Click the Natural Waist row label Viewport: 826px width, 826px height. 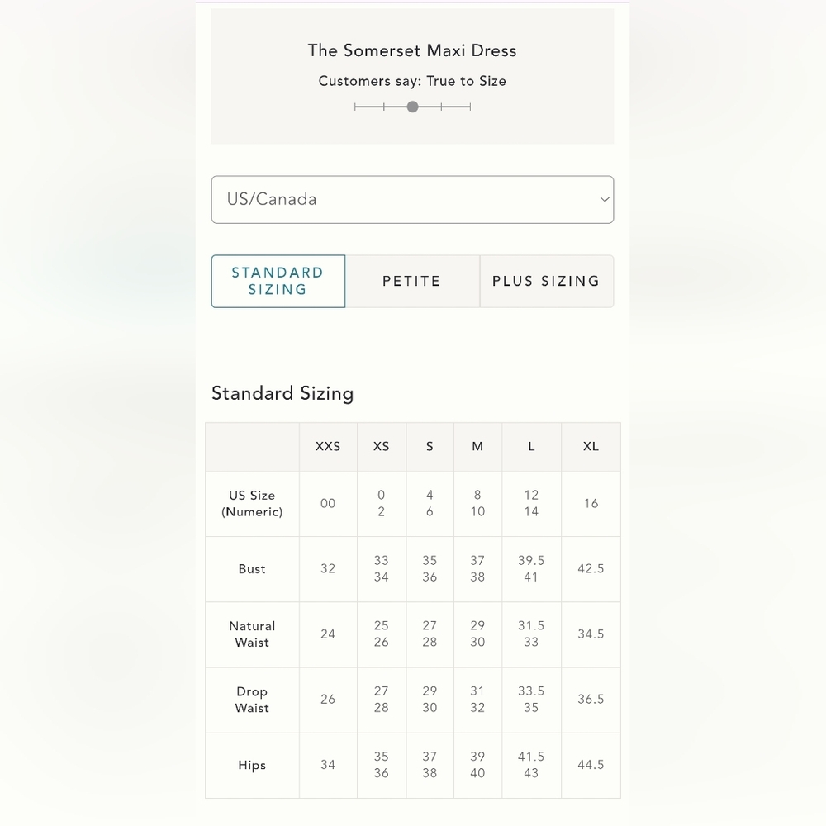[252, 634]
